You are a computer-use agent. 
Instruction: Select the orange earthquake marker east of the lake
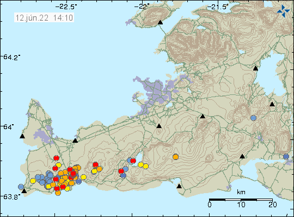(x=175, y=157)
